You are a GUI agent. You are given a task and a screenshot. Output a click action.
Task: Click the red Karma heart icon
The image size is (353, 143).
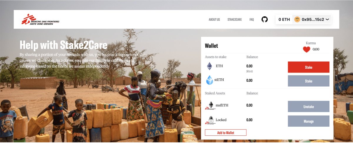click(307, 49)
